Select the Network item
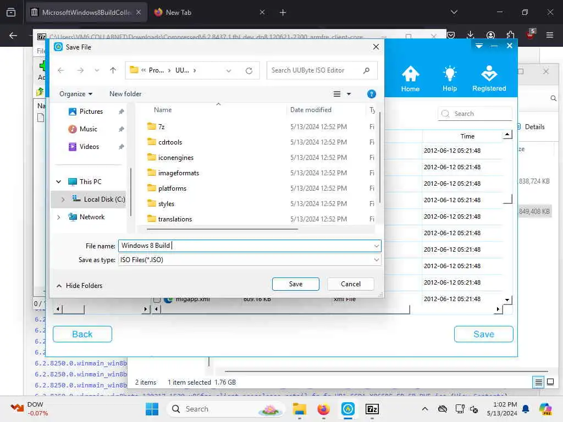 [92, 217]
